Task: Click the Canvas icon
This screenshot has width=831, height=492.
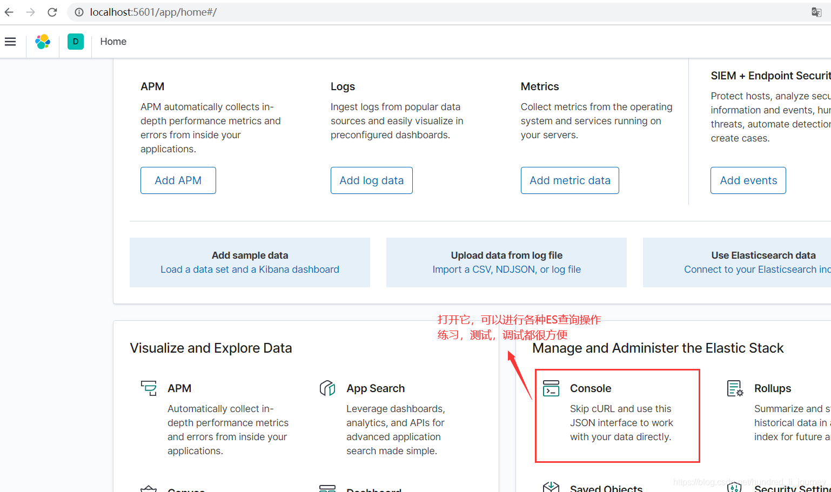Action: 149,489
